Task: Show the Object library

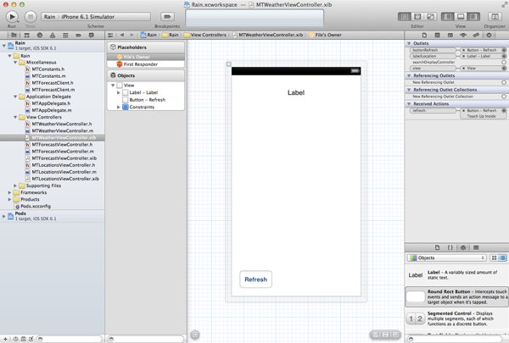Action: coord(463,247)
